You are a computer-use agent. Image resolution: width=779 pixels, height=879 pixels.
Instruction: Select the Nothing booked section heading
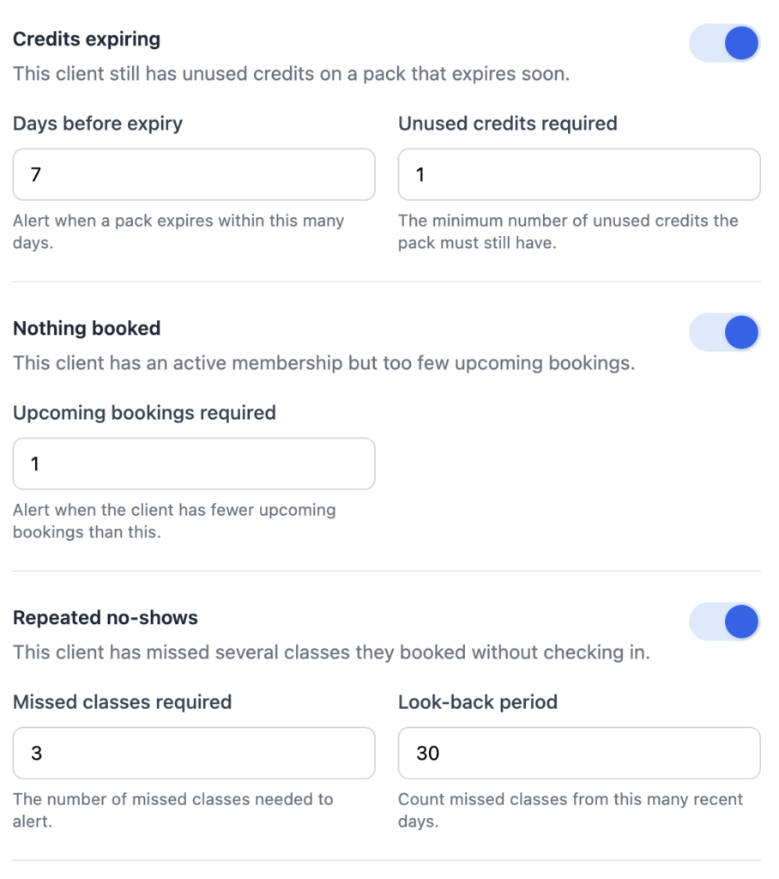point(87,329)
